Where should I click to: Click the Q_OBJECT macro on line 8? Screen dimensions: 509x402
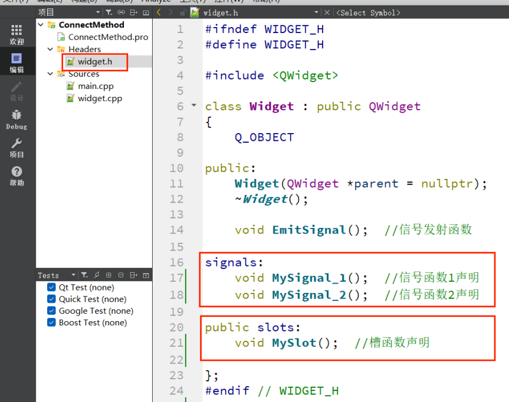coord(264,137)
